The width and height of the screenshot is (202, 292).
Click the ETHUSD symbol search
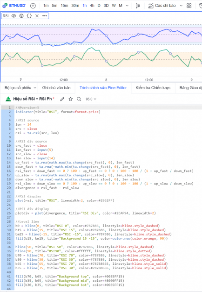pos(14,6)
